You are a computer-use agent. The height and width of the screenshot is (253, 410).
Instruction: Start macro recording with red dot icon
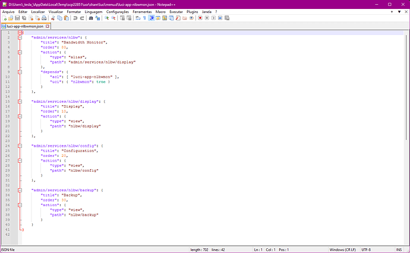pyautogui.click(x=200, y=18)
